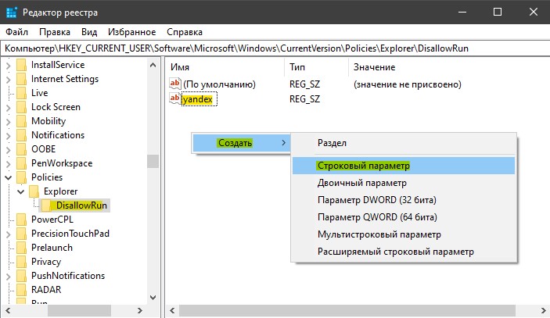Expand the Lock Screen key
Screen dimensions: 550x318
(x=9, y=107)
